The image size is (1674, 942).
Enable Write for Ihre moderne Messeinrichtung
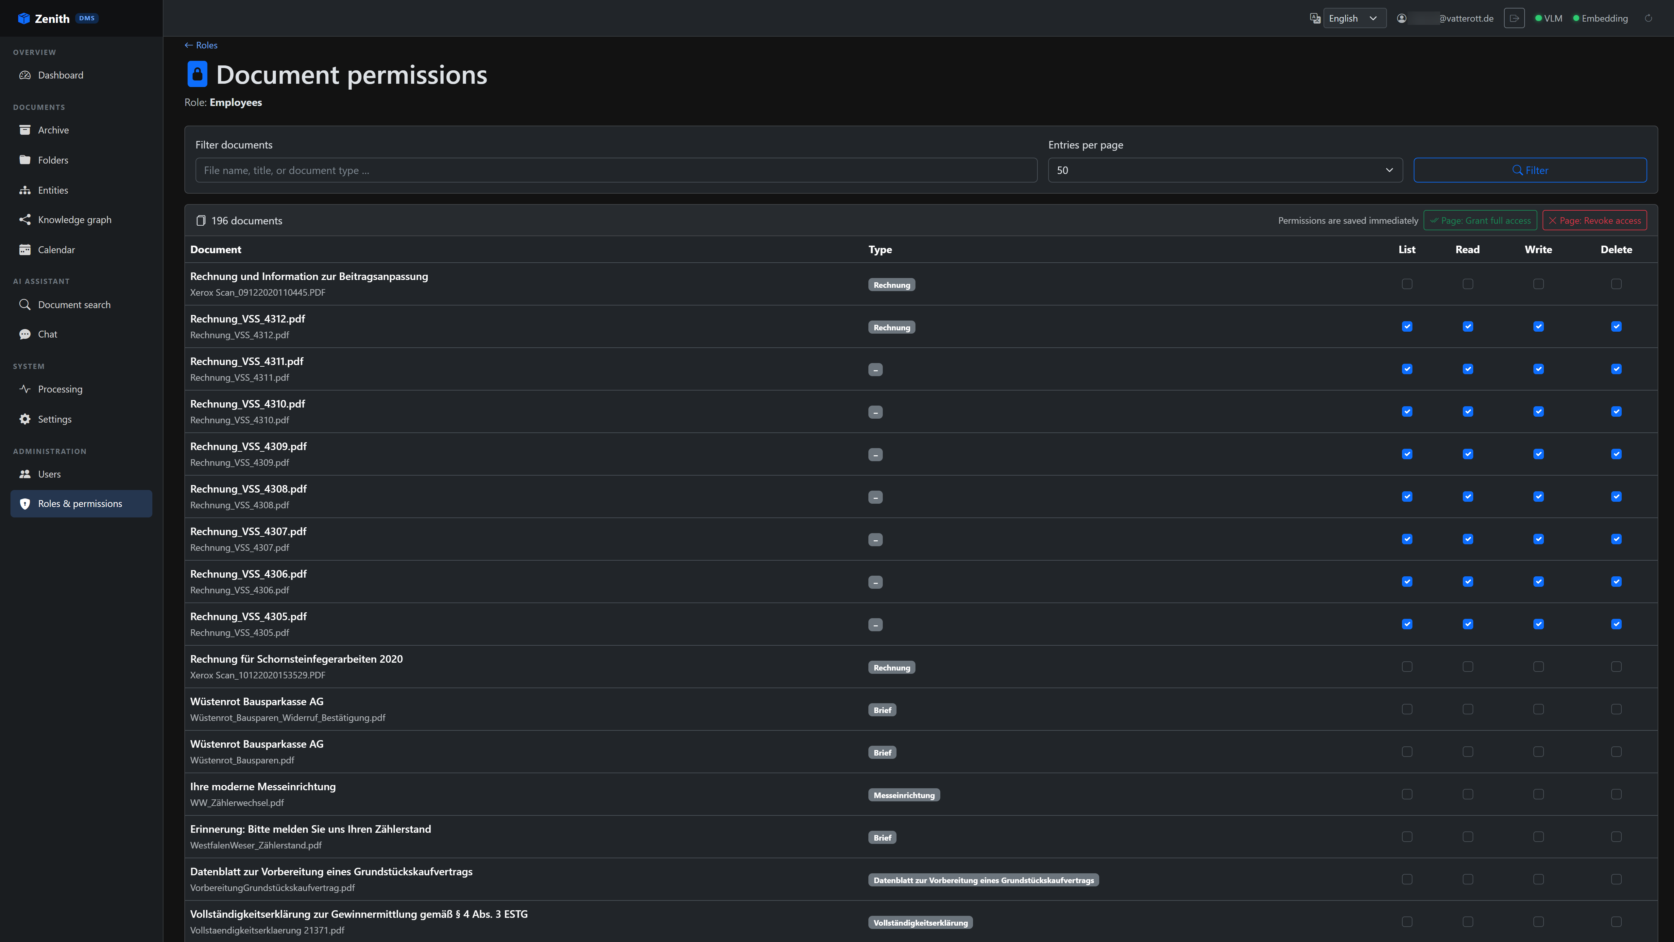pyautogui.click(x=1538, y=794)
